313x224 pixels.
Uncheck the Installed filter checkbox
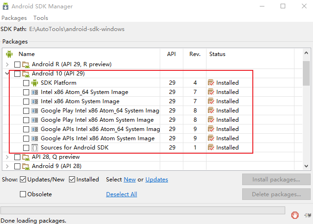tap(72, 180)
